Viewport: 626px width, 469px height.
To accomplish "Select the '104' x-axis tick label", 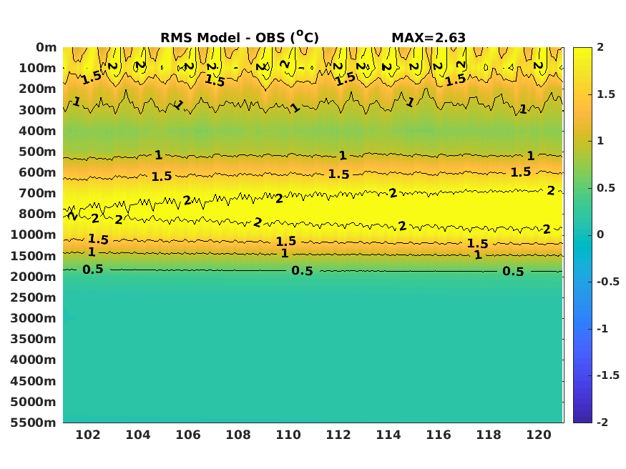I will pos(138,435).
